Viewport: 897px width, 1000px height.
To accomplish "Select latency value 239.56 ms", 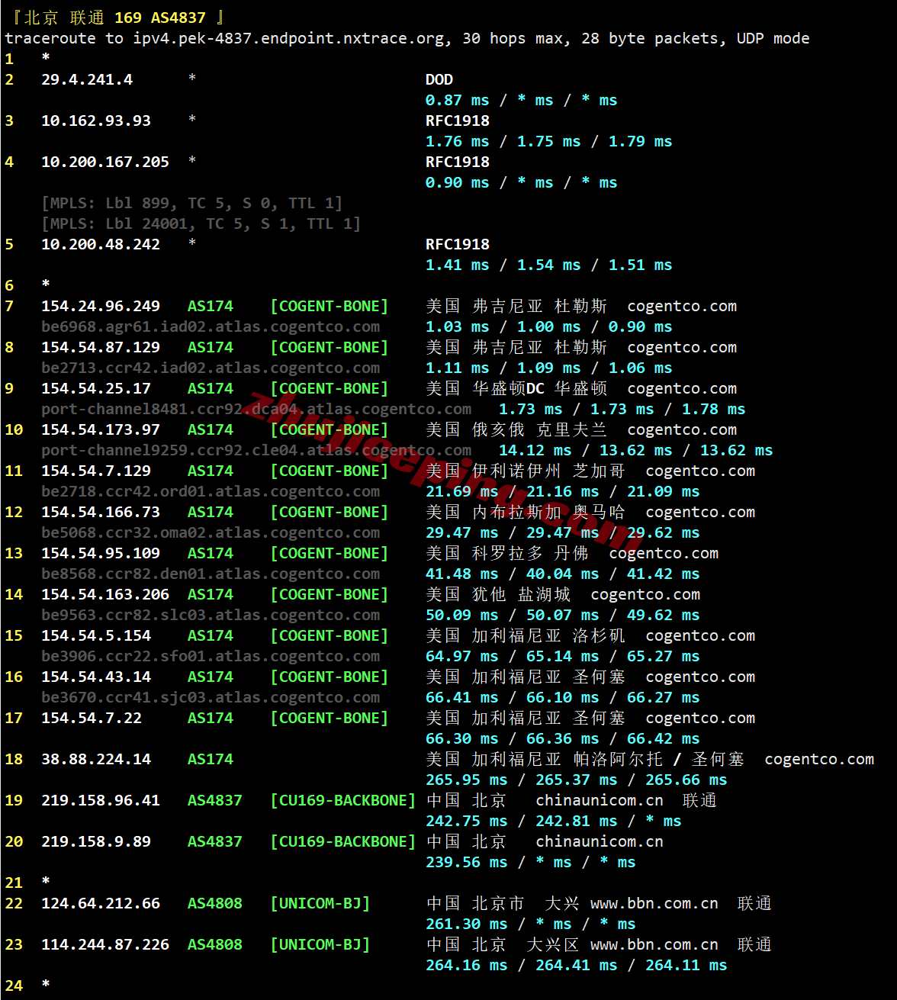I will [x=467, y=862].
